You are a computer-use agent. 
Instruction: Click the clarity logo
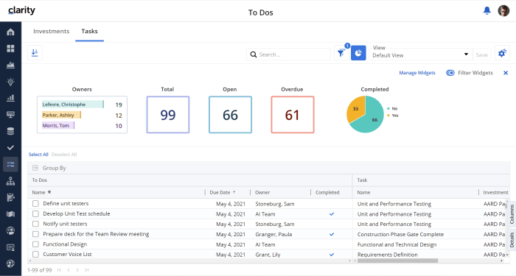click(x=21, y=10)
